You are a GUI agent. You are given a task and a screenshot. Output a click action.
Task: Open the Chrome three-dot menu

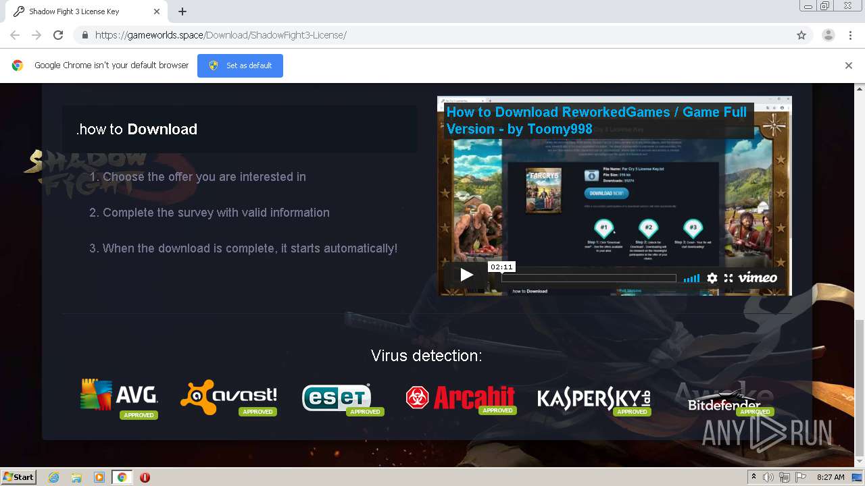pyautogui.click(x=850, y=35)
